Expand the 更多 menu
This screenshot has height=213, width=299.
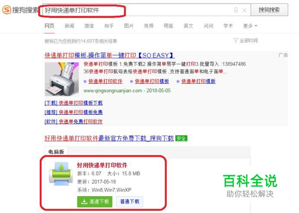coord(250,26)
